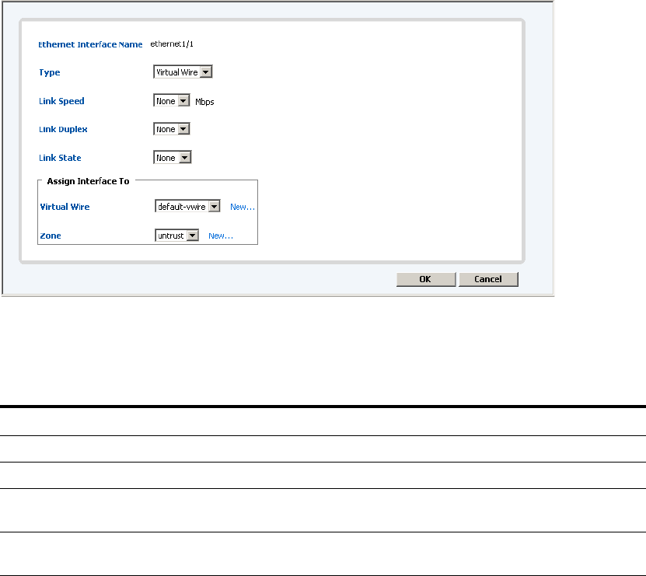Open the Link Speed dropdown
Image resolution: width=646 pixels, height=576 pixels.
[171, 101]
